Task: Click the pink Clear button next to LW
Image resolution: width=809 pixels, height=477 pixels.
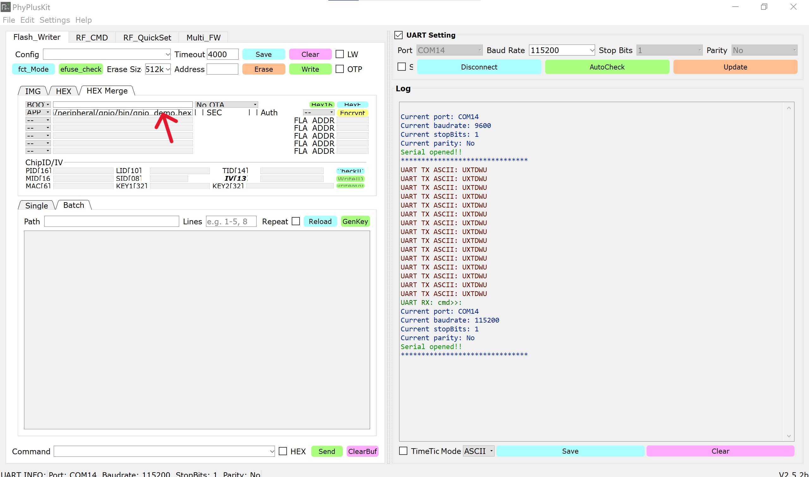Action: (310, 54)
